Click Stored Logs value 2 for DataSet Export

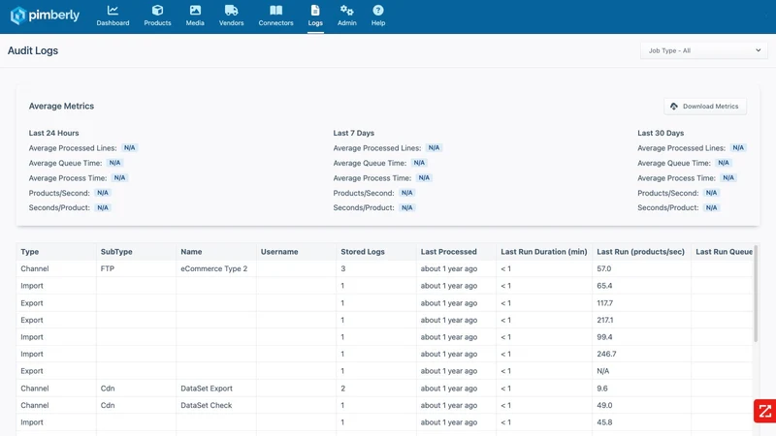click(x=343, y=389)
